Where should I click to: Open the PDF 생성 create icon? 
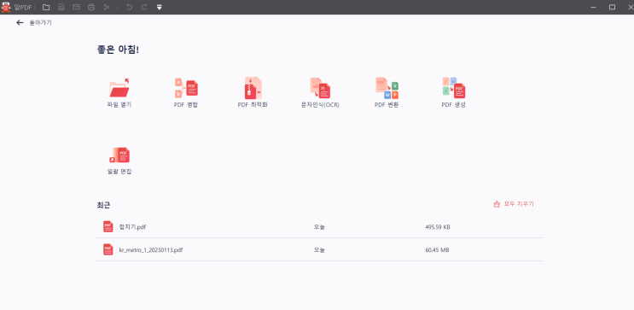[x=454, y=88]
